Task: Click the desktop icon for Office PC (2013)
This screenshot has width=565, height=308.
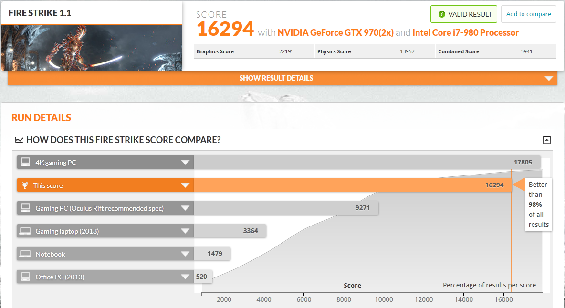Action: click(x=26, y=277)
